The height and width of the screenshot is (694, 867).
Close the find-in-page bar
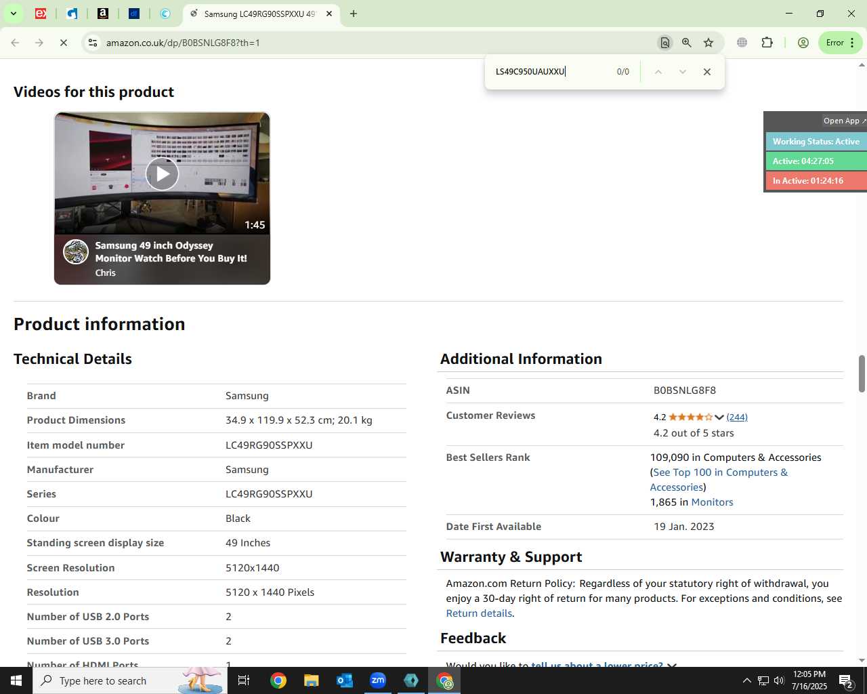click(707, 72)
